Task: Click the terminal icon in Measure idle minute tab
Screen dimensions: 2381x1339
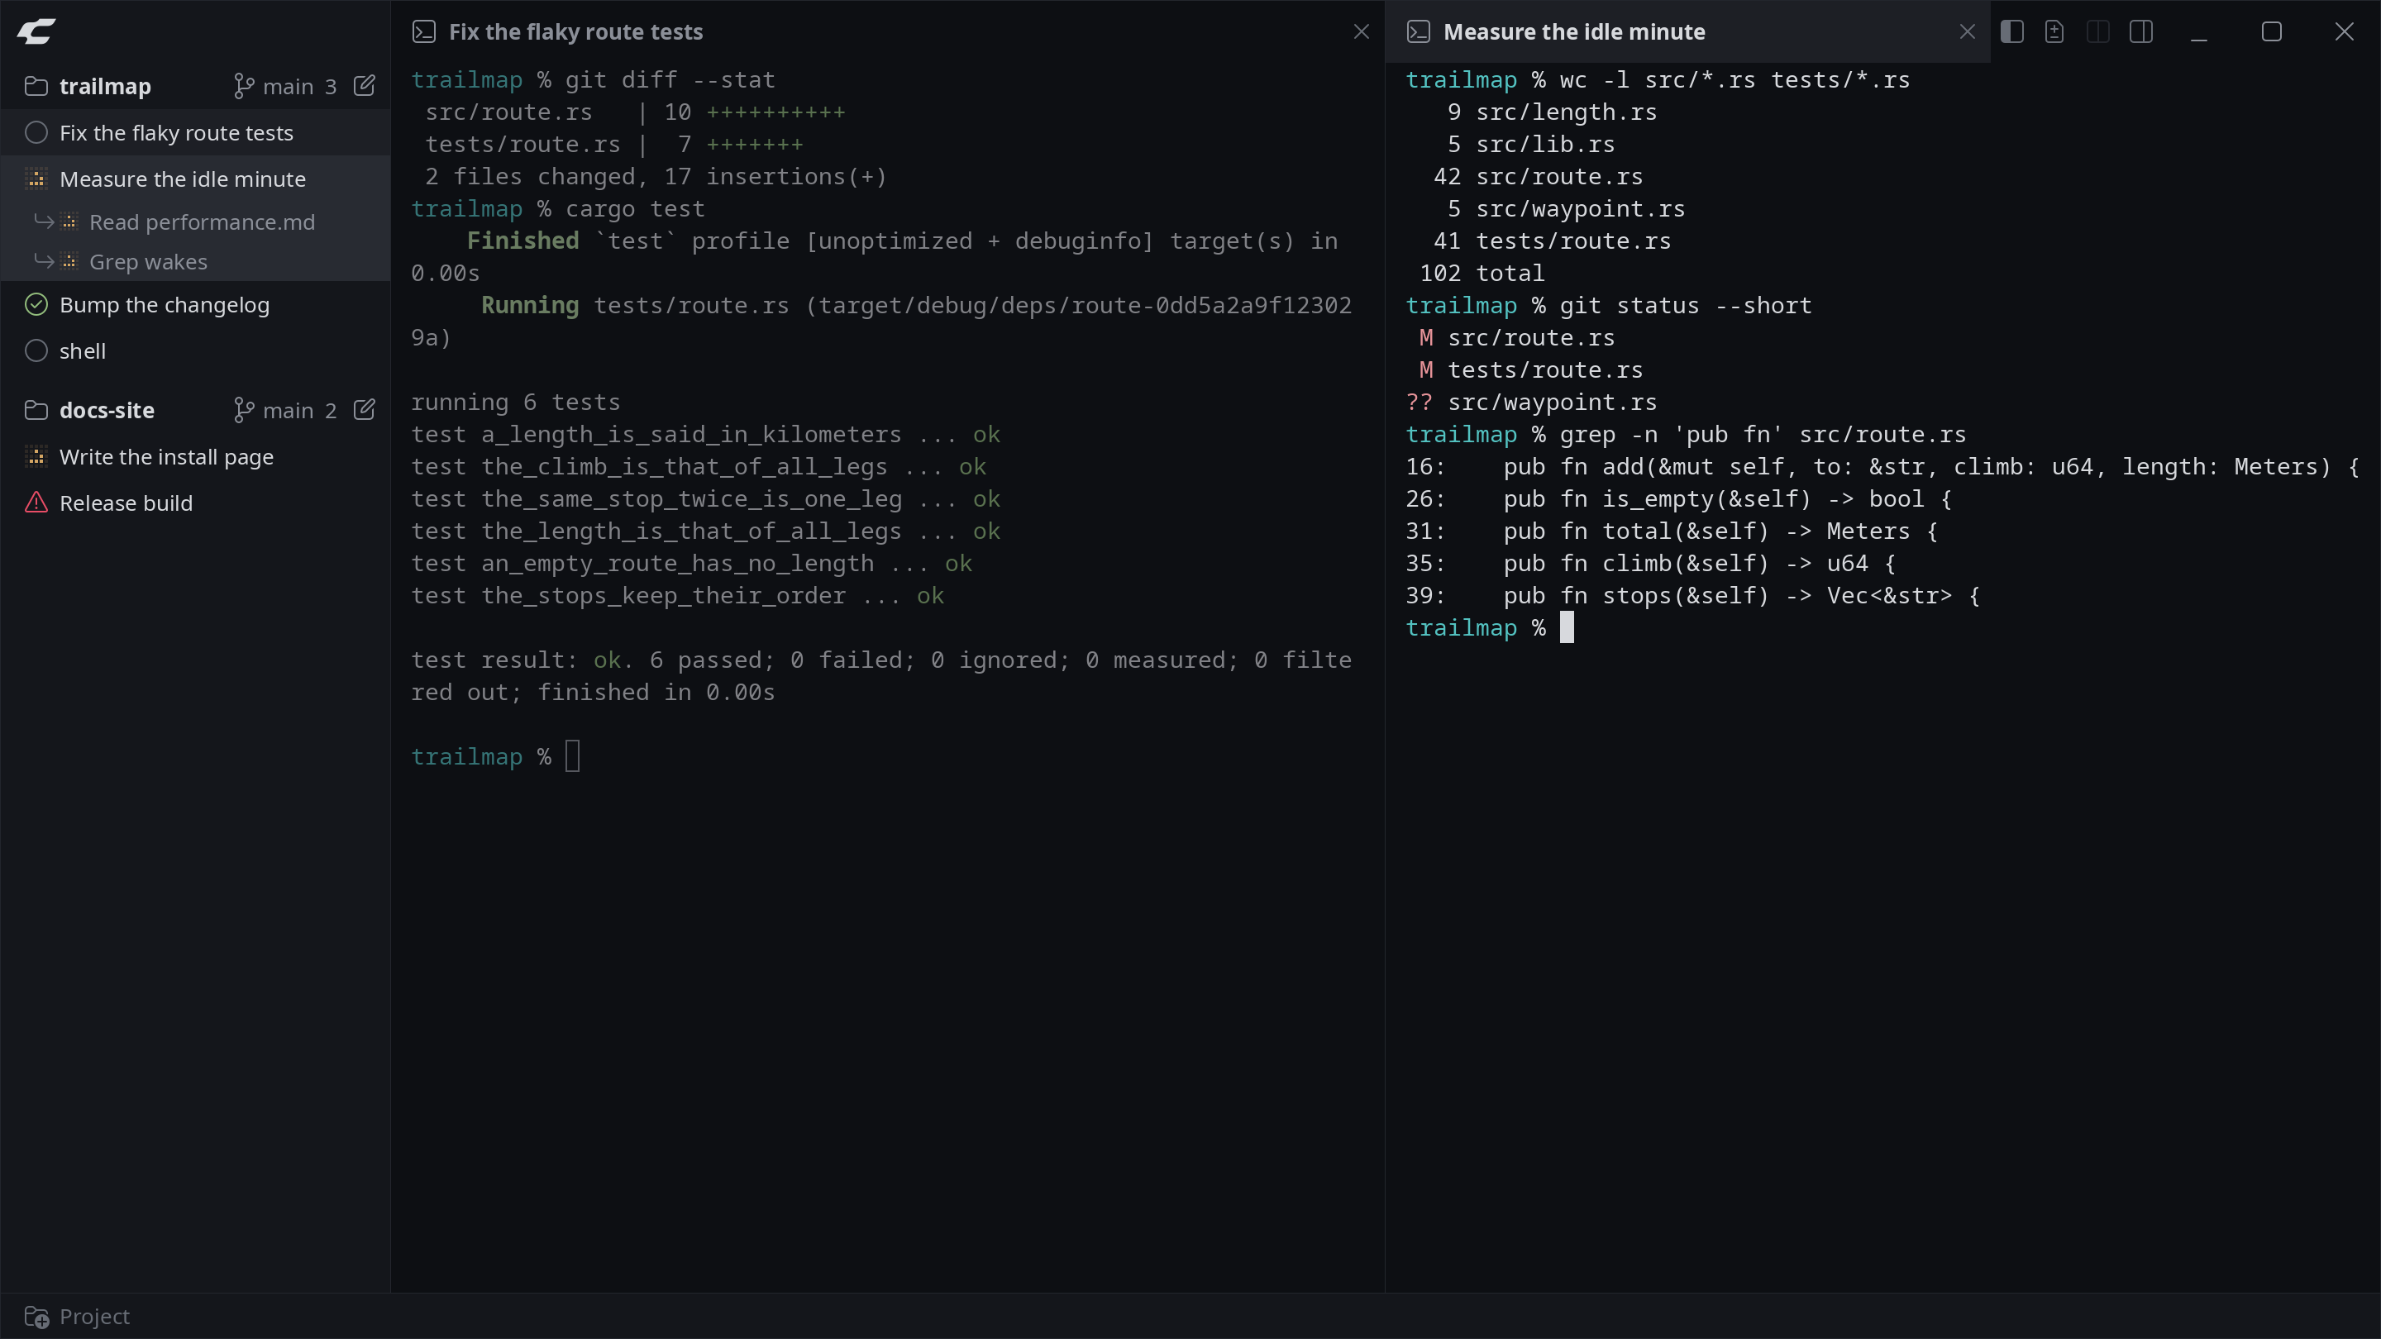Action: 1418,31
